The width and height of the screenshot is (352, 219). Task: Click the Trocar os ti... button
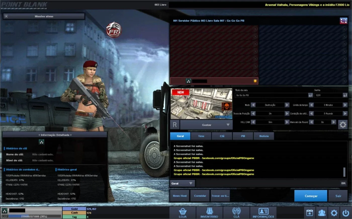click(x=220, y=196)
